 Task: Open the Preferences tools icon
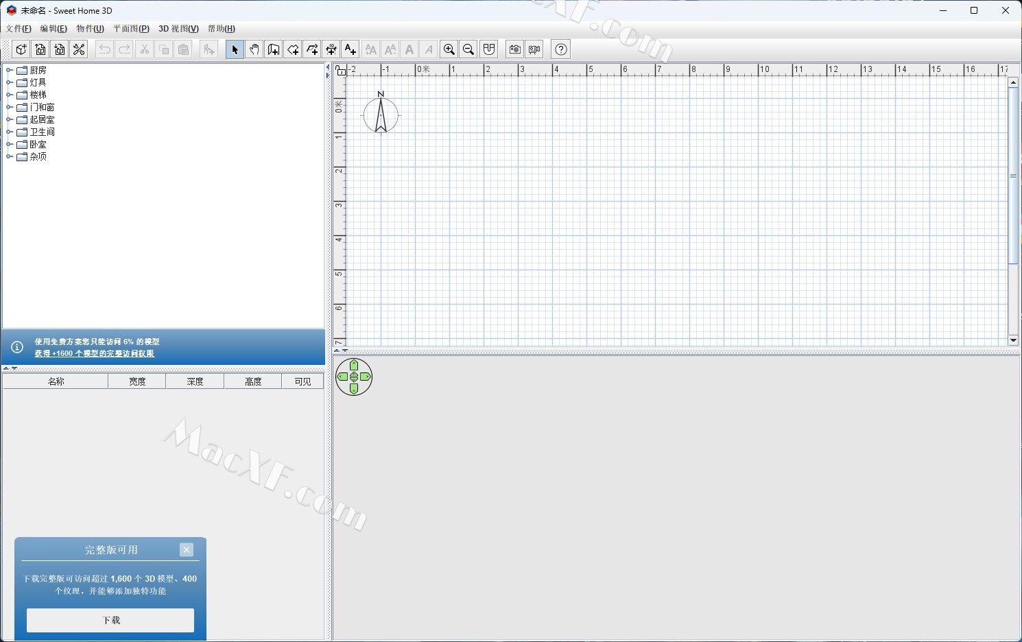click(79, 49)
